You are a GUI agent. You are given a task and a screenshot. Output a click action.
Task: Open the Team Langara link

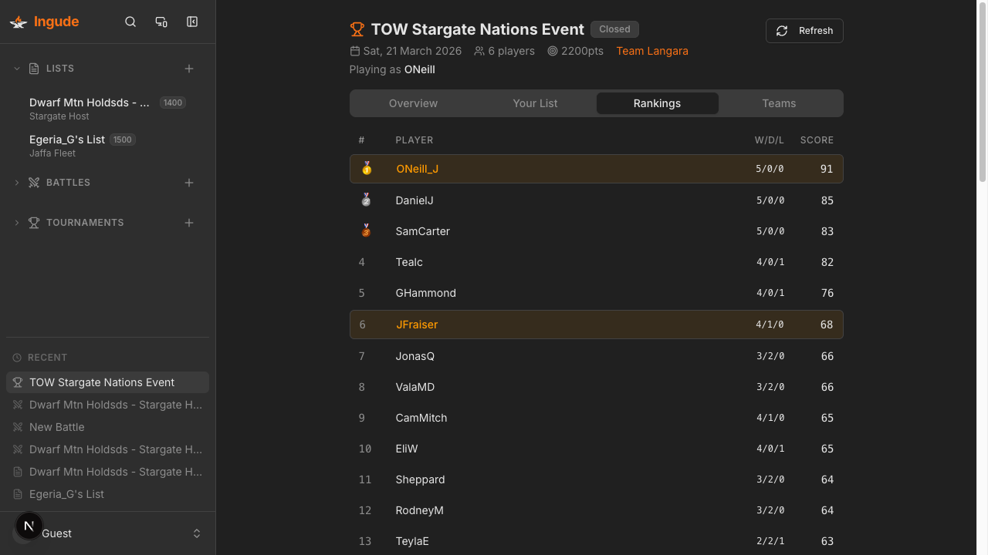[x=652, y=51]
